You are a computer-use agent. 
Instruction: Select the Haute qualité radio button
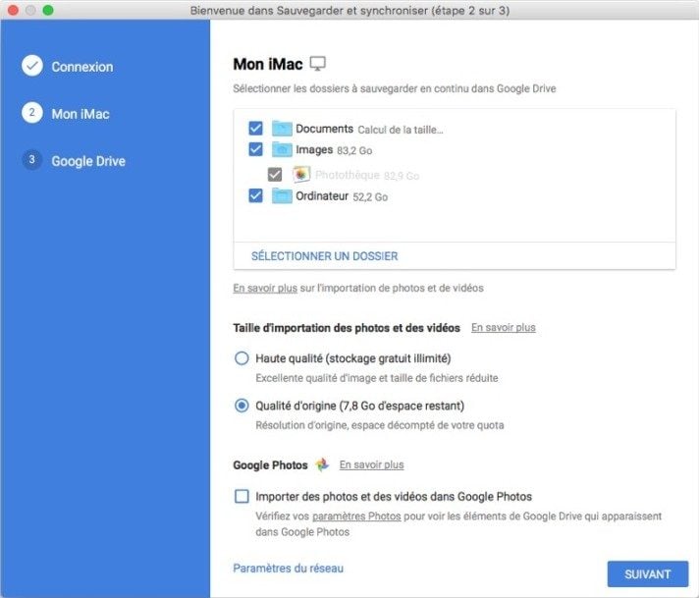(242, 358)
